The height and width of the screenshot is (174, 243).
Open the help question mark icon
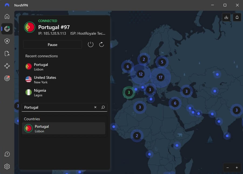click(x=7, y=154)
